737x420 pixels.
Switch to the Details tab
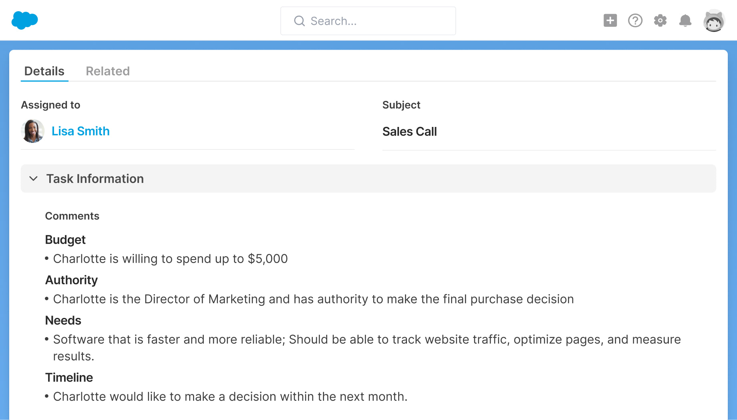(x=44, y=71)
